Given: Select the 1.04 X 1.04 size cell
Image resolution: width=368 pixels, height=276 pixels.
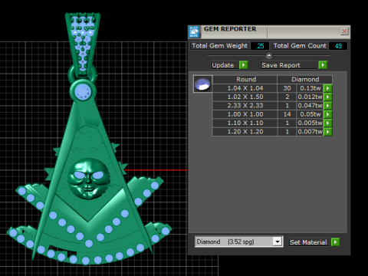Looking at the screenshot, I should click(245, 88).
